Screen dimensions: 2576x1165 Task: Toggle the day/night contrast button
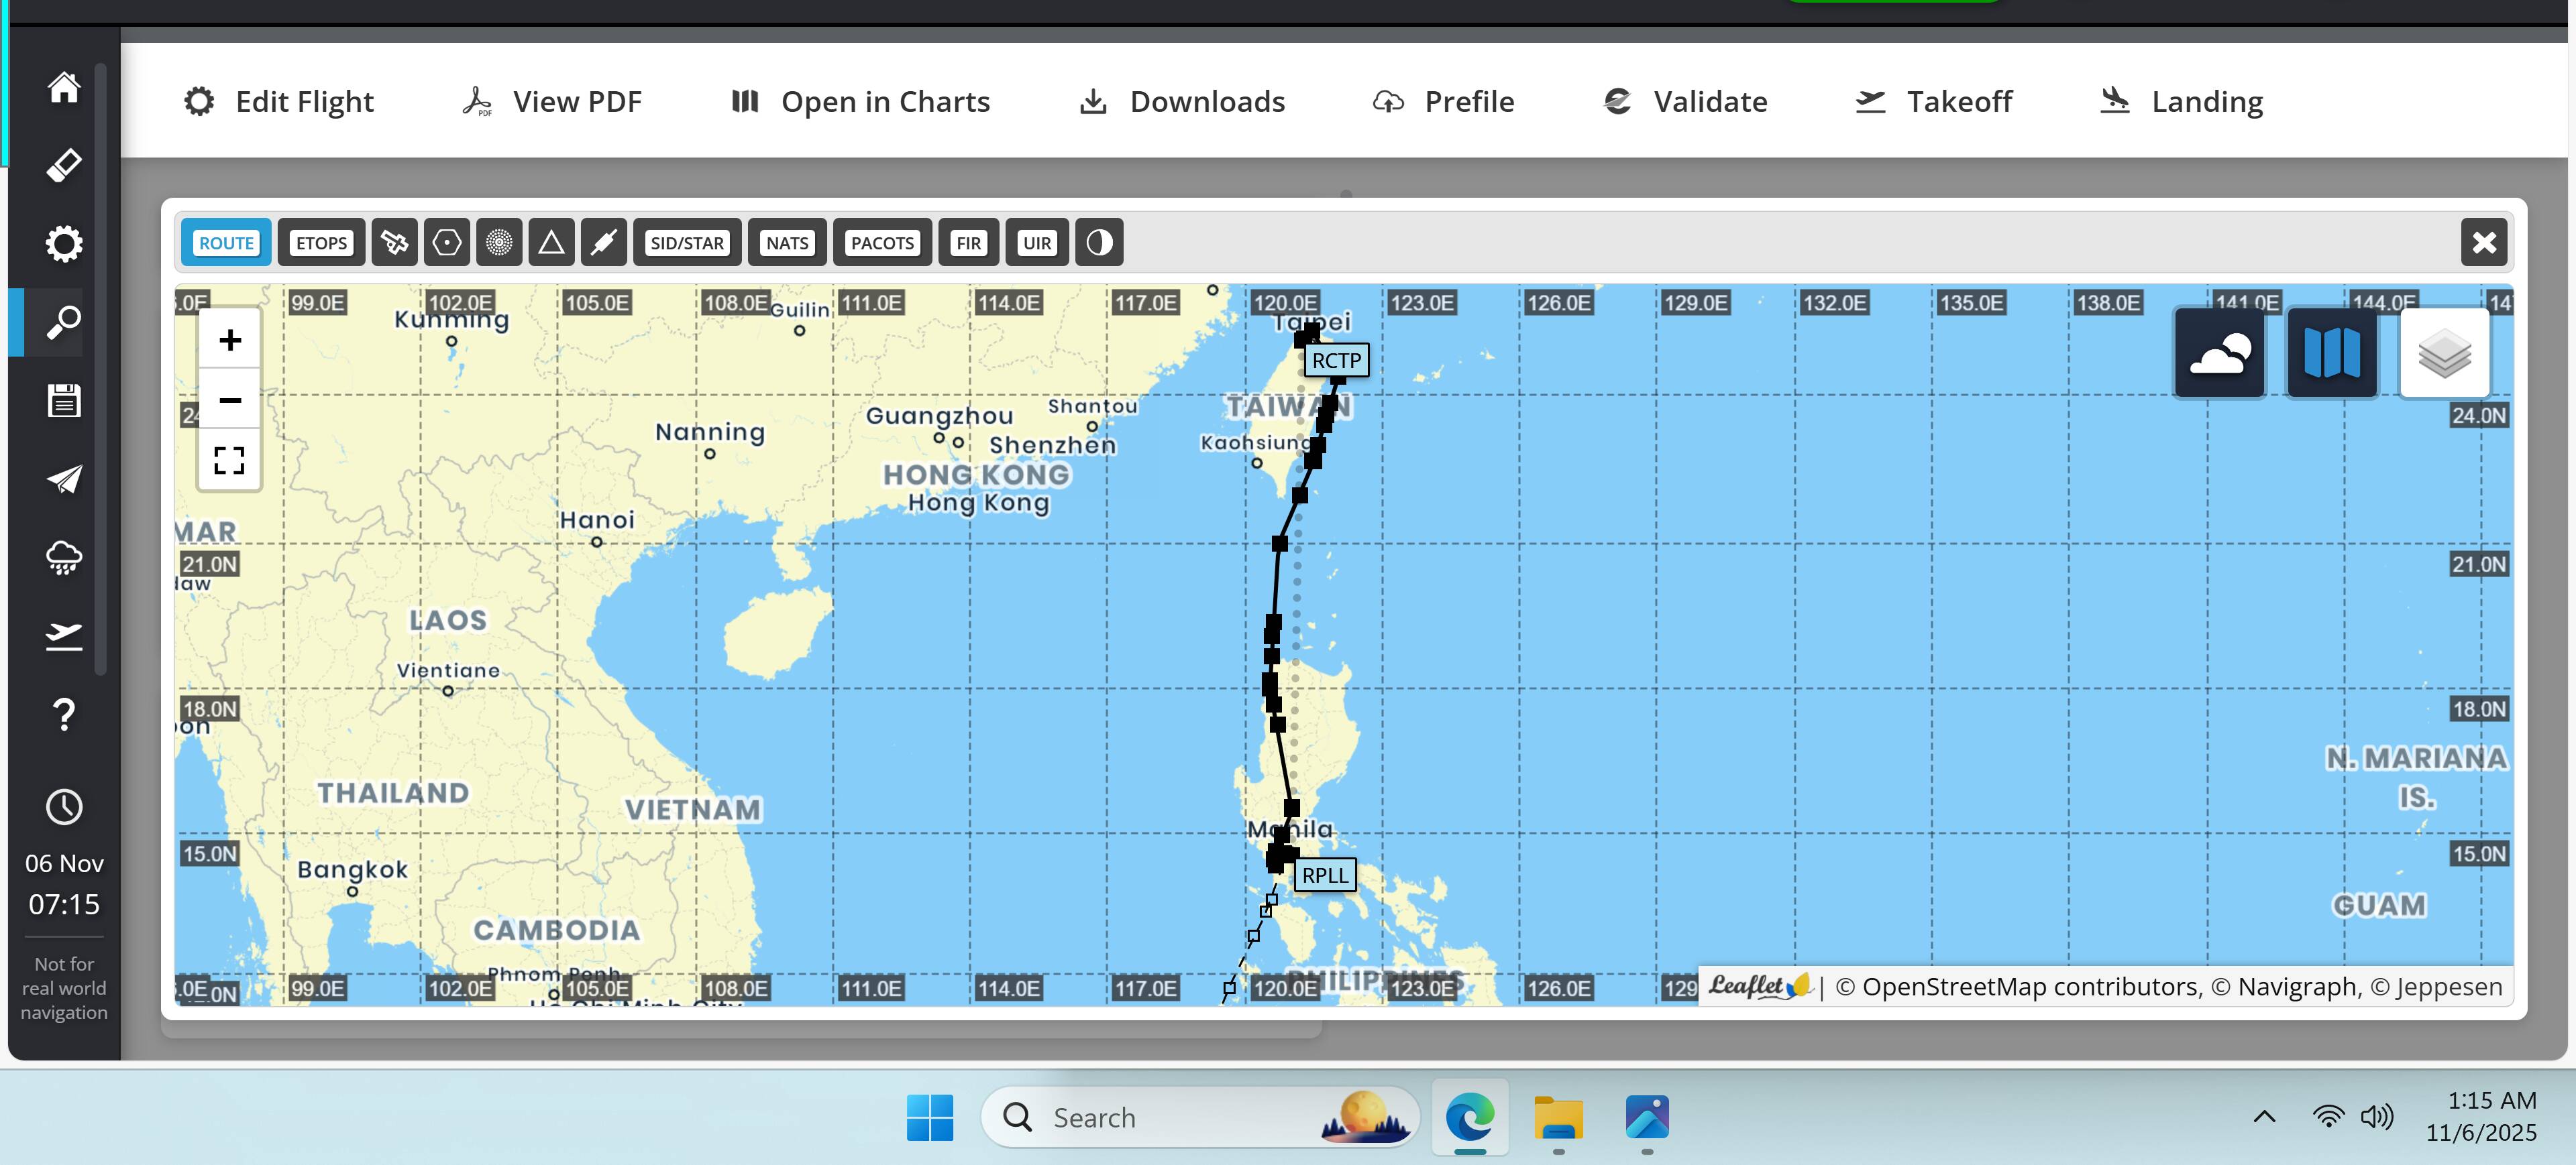coord(1099,243)
